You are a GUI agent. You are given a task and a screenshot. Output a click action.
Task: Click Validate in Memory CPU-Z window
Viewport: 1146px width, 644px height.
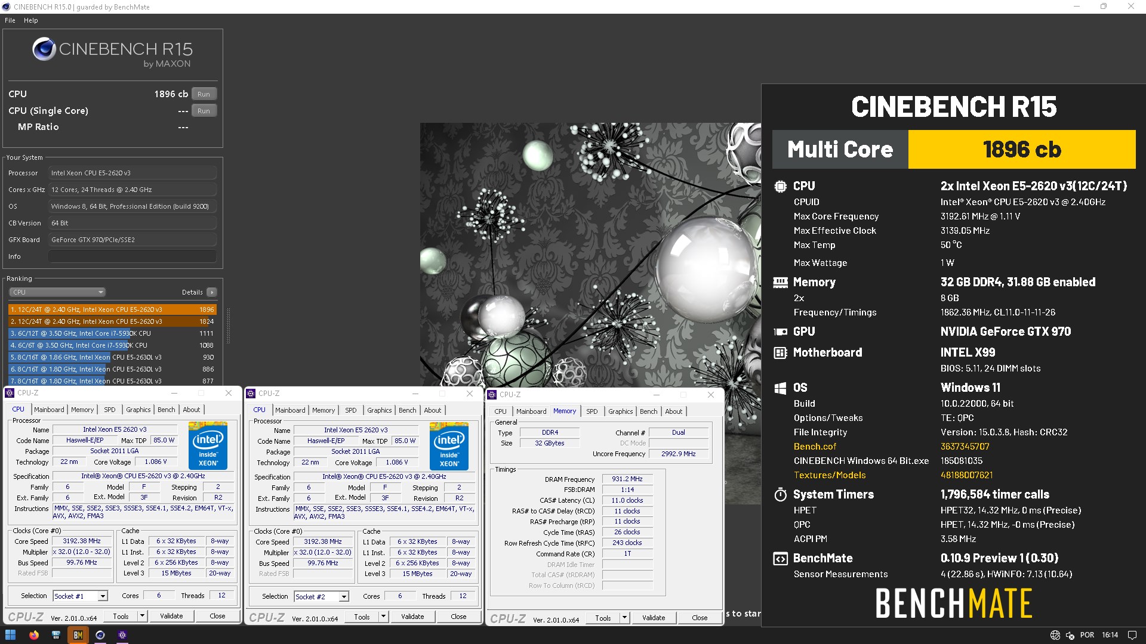point(654,618)
